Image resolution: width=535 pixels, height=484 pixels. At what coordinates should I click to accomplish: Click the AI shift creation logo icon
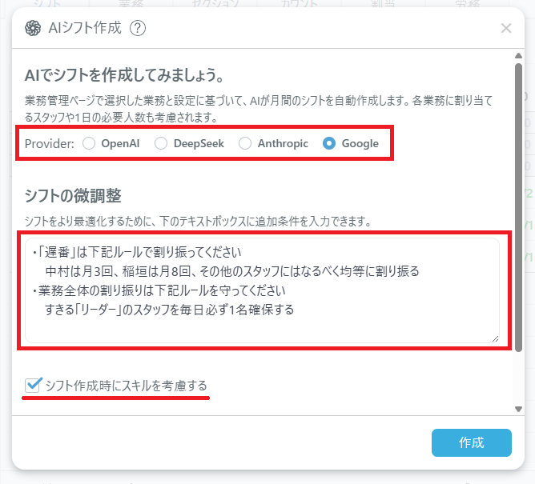tap(33, 28)
